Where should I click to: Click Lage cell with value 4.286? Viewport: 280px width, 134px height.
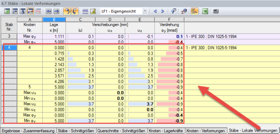pos(54,82)
